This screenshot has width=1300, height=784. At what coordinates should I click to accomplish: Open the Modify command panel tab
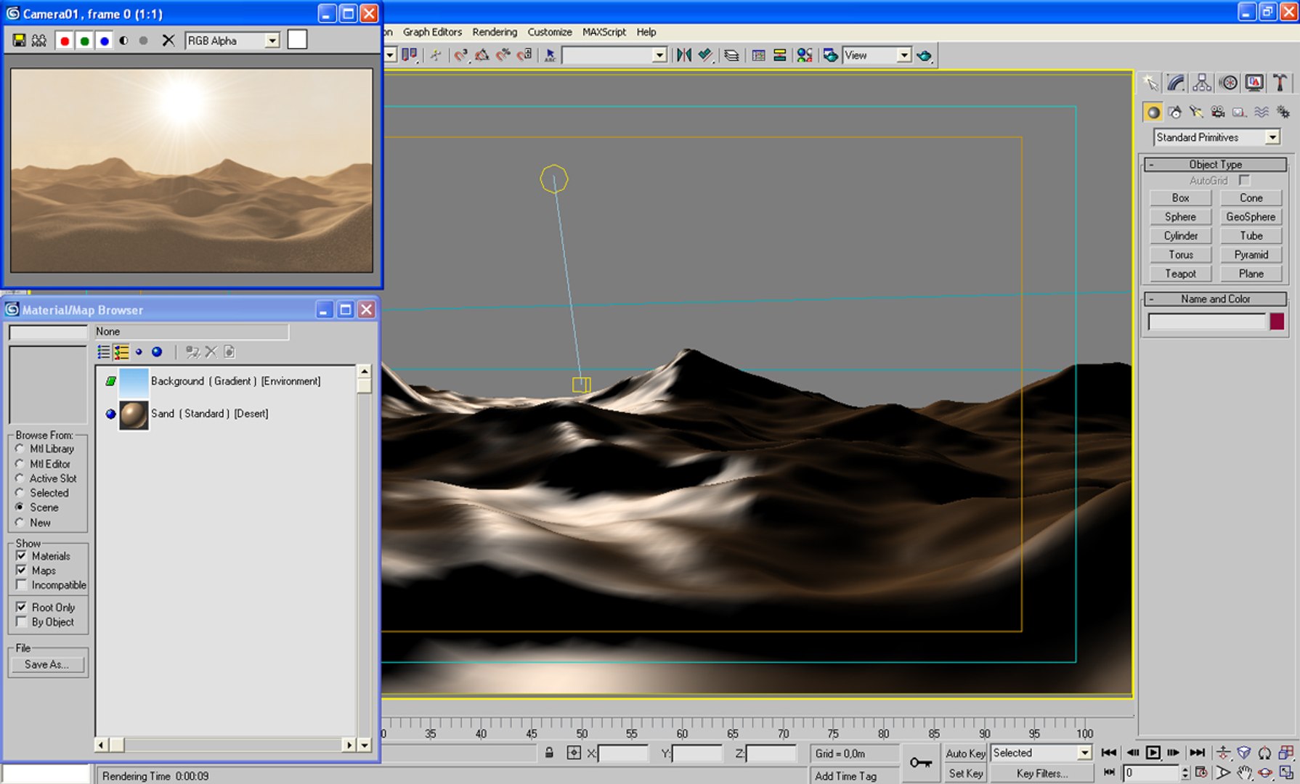tap(1176, 83)
